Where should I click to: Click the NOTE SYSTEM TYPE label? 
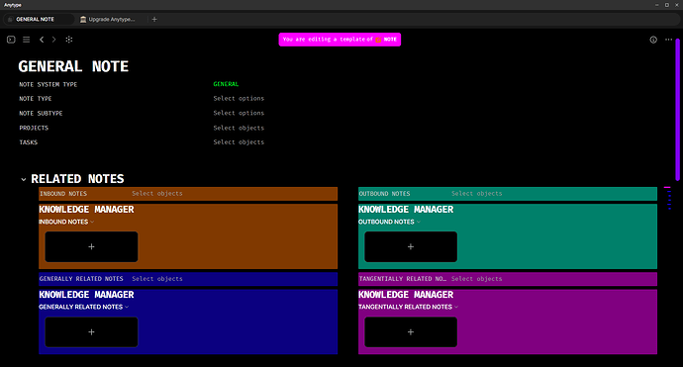tap(48, 84)
